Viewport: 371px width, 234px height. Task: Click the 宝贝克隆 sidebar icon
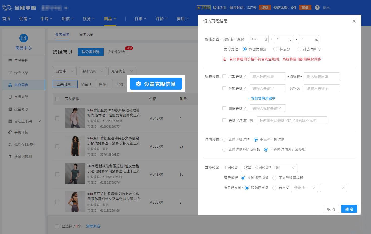coord(10,97)
